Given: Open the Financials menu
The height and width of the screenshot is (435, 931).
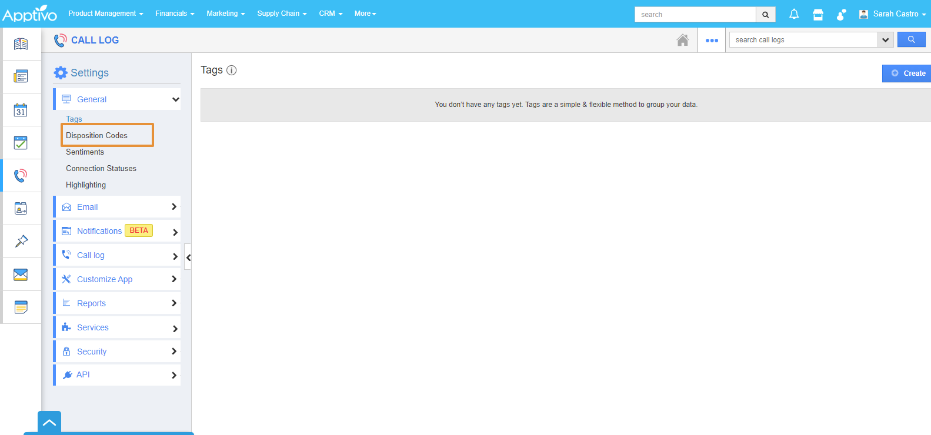Looking at the screenshot, I should 175,14.
